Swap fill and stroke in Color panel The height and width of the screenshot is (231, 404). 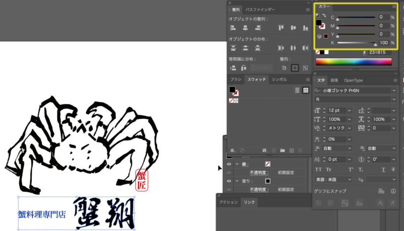click(324, 16)
